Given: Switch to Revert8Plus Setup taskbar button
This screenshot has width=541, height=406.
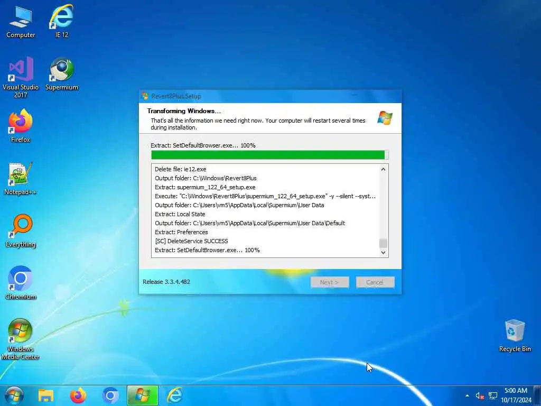Looking at the screenshot, I should point(143,395).
